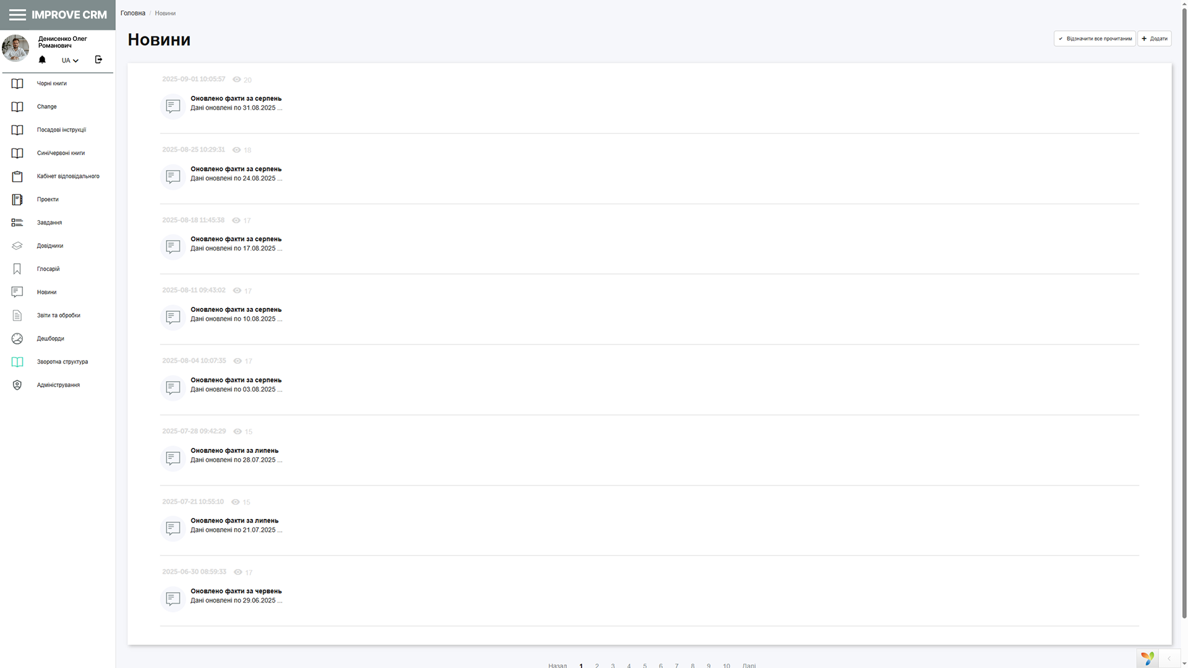Go to Адміністрування in the sidebar
The image size is (1188, 668).
58,385
